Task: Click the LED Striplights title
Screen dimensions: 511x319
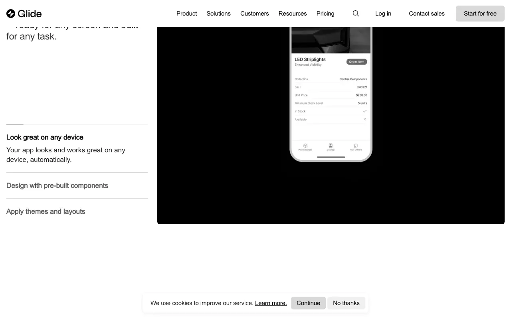Action: (310, 59)
